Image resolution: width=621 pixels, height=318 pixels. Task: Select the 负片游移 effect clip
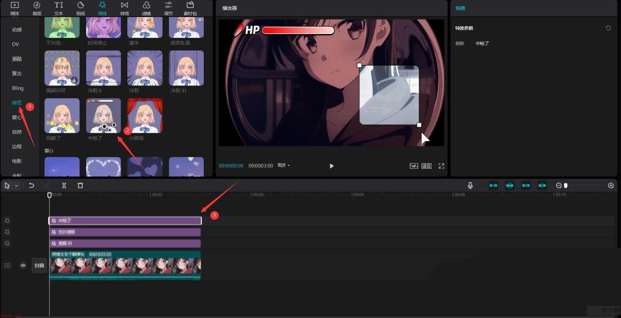coord(125,232)
